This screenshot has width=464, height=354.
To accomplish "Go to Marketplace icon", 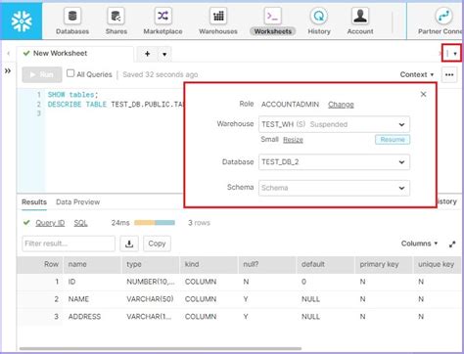I will [162, 16].
